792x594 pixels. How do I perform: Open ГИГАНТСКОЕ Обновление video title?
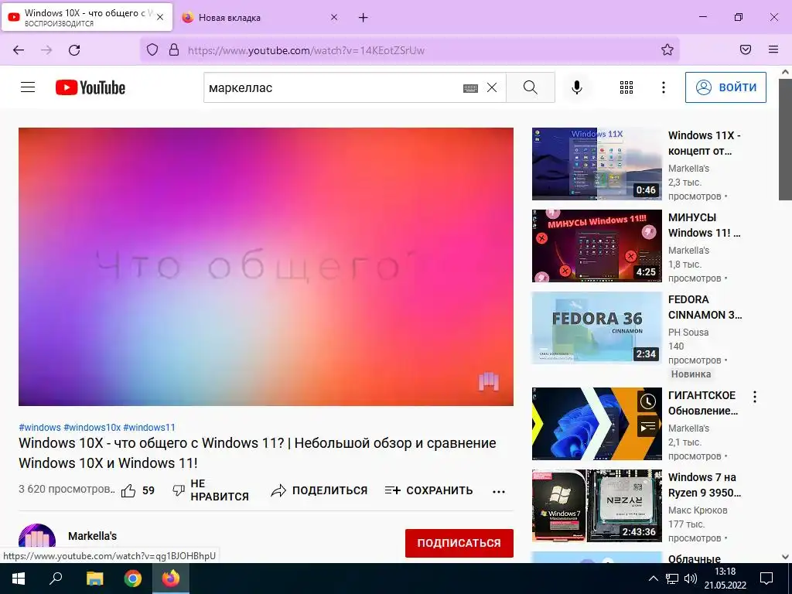(702, 402)
